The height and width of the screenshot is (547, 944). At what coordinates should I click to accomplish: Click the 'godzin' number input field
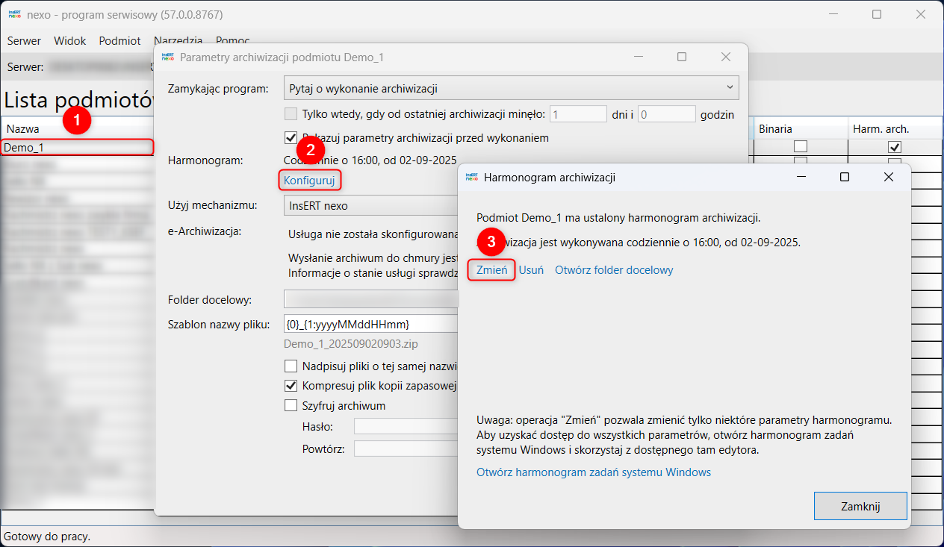tap(667, 114)
